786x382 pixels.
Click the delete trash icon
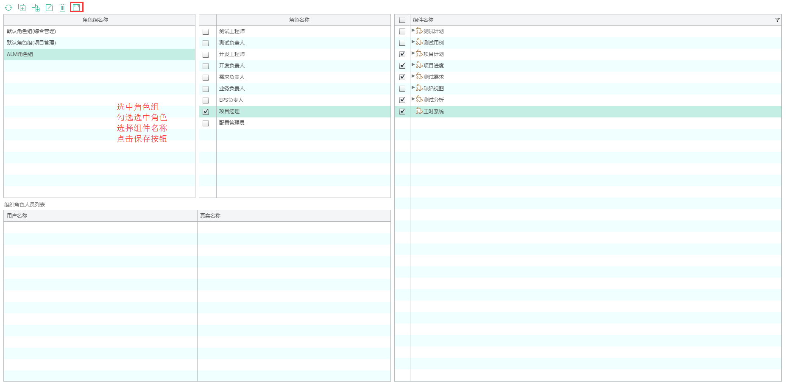[63, 8]
